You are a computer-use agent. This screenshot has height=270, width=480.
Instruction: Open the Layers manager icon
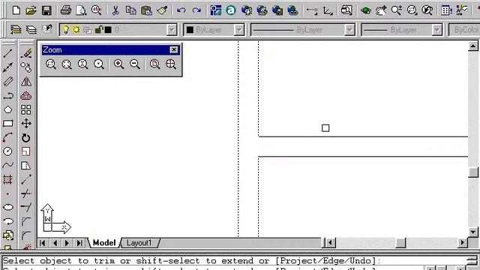pos(31,30)
